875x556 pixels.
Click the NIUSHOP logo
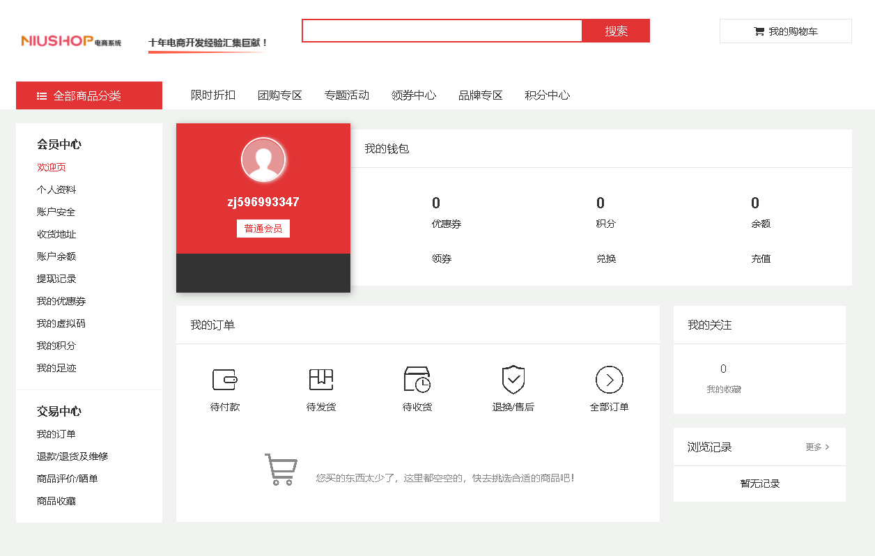coord(71,42)
